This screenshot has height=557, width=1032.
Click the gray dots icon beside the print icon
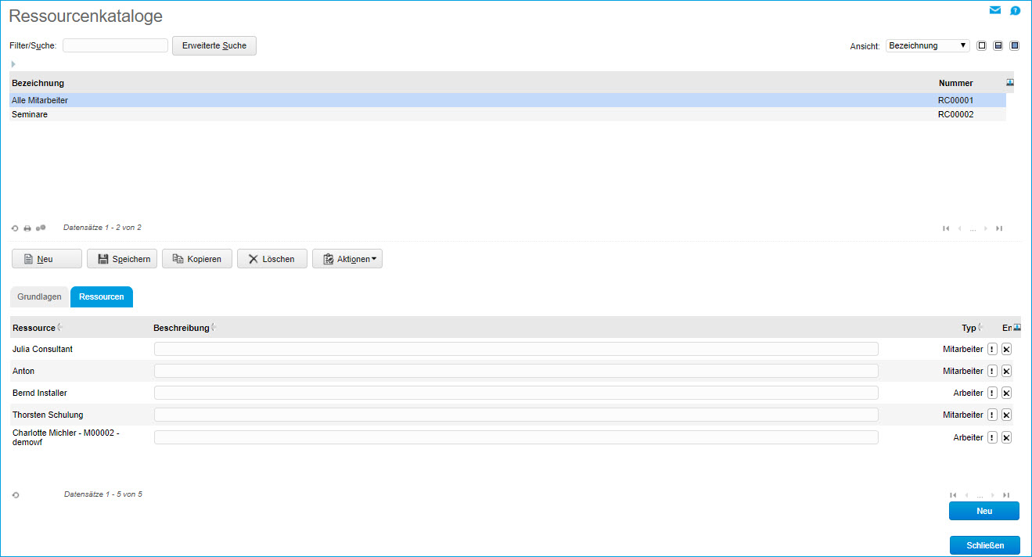[41, 228]
